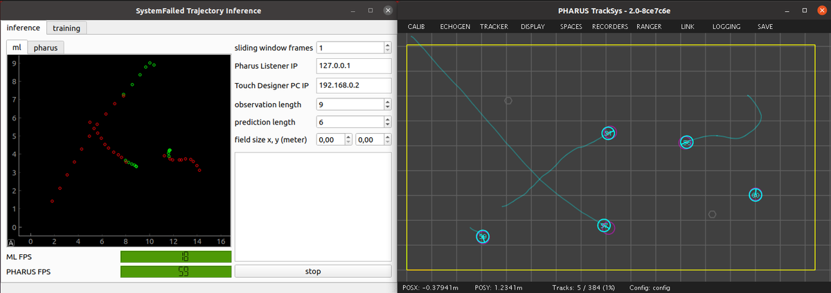
Task: Focus the Touch Designer PC IP field
Action: coord(354,85)
